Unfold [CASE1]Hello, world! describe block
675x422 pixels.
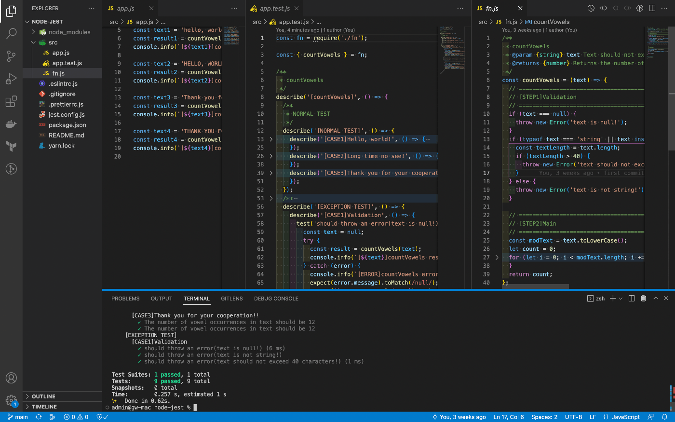pos(271,139)
